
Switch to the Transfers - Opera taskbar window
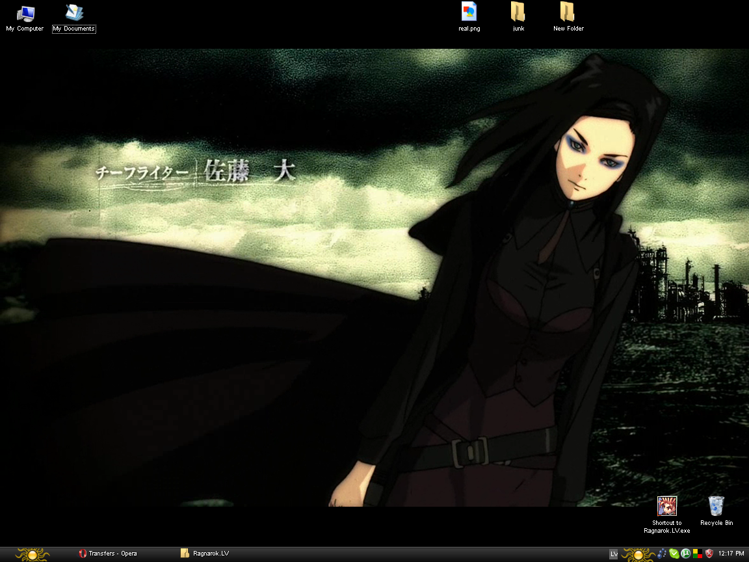point(108,554)
